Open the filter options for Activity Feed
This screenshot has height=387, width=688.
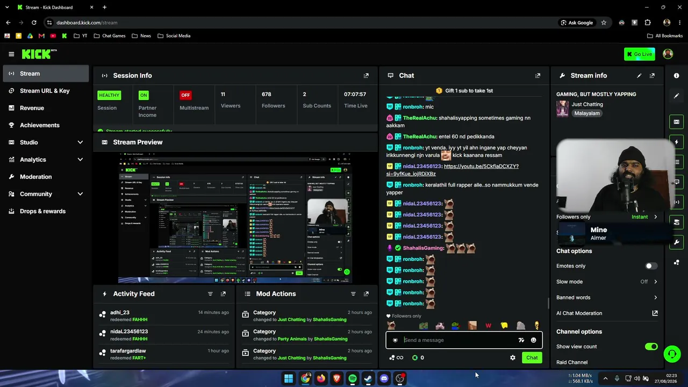pyautogui.click(x=210, y=294)
